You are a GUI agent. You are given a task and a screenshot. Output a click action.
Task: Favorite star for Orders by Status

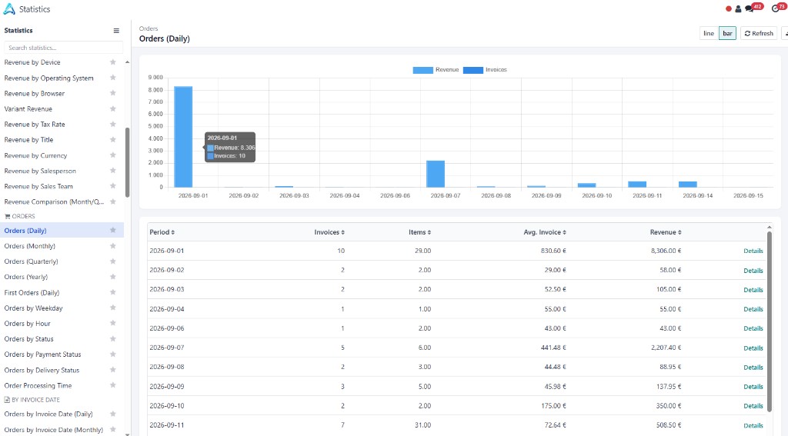coord(112,338)
